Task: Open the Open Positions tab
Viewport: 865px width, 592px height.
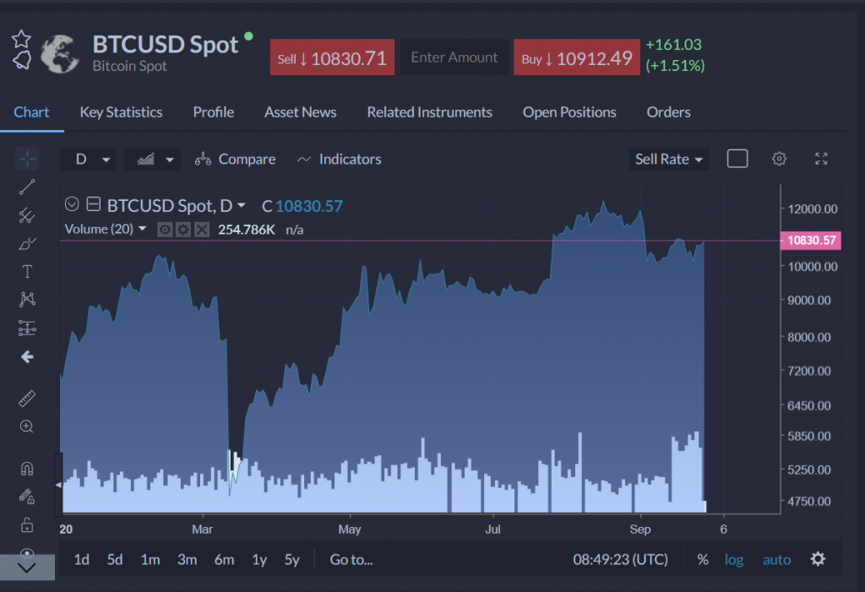Action: pos(569,112)
